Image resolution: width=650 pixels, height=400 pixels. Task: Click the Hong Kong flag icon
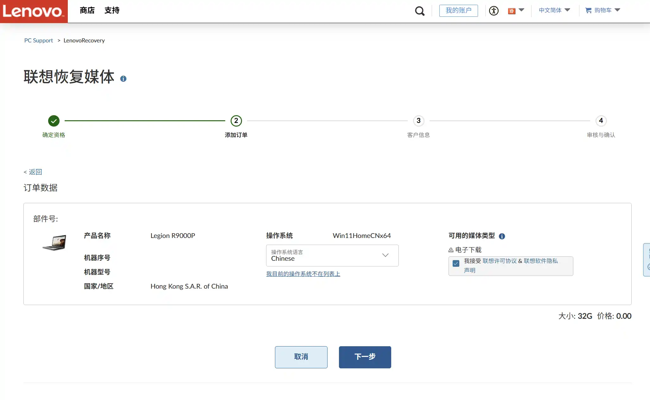(511, 11)
